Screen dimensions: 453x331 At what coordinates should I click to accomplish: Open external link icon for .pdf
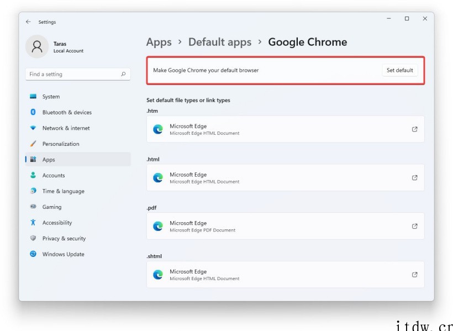pyautogui.click(x=414, y=226)
